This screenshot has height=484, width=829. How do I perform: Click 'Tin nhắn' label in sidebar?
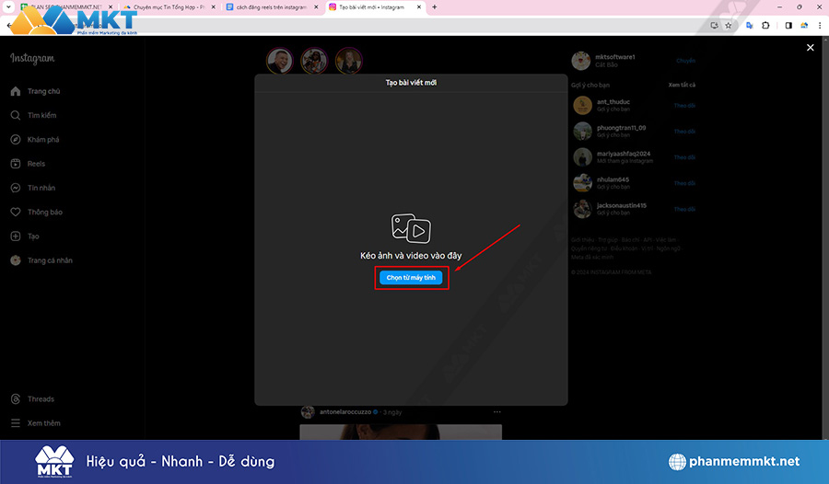point(41,188)
